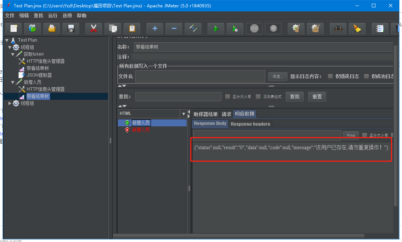
Task: Clear all results with the double broom icon
Action: 315,28
